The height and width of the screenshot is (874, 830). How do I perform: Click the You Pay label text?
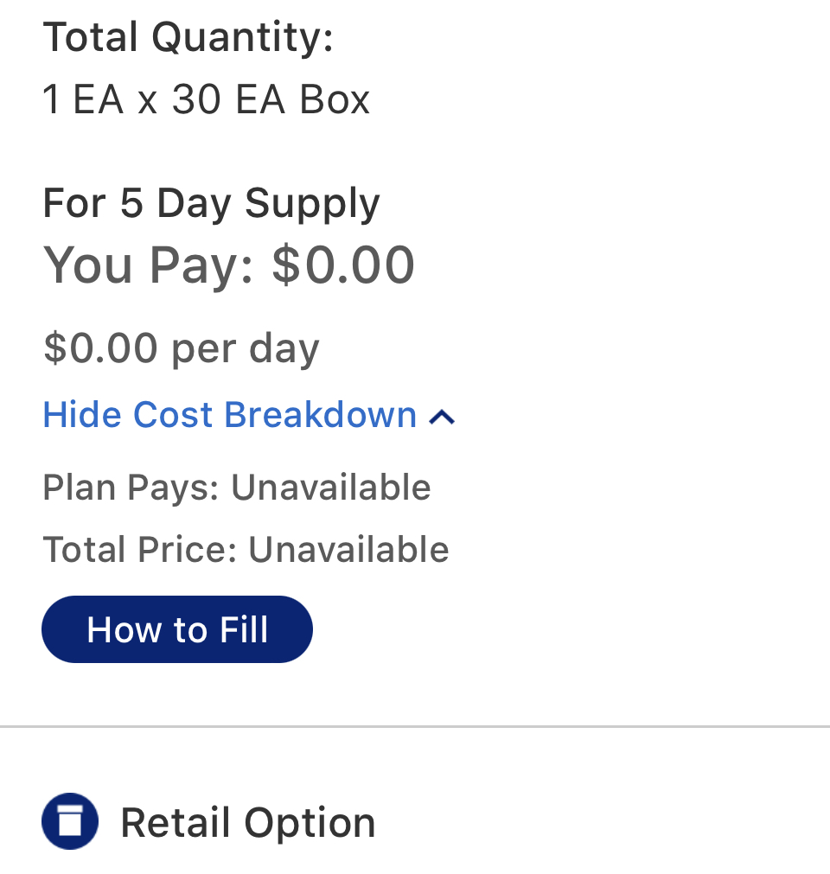click(x=149, y=266)
